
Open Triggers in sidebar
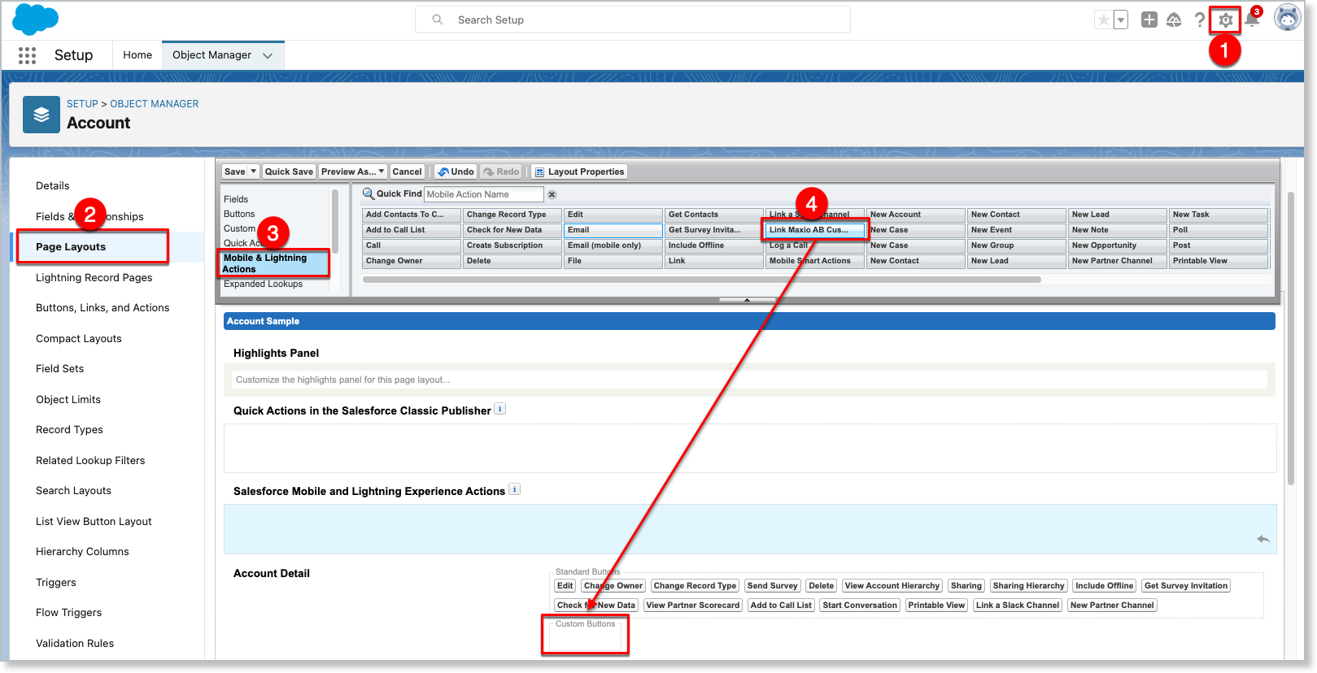(x=56, y=583)
